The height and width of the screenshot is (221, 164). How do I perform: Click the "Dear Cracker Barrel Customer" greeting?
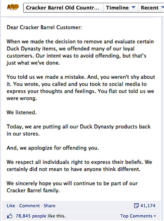[x=44, y=28]
